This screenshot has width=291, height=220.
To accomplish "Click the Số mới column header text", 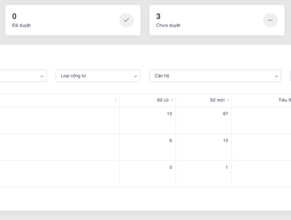I will click(218, 100).
